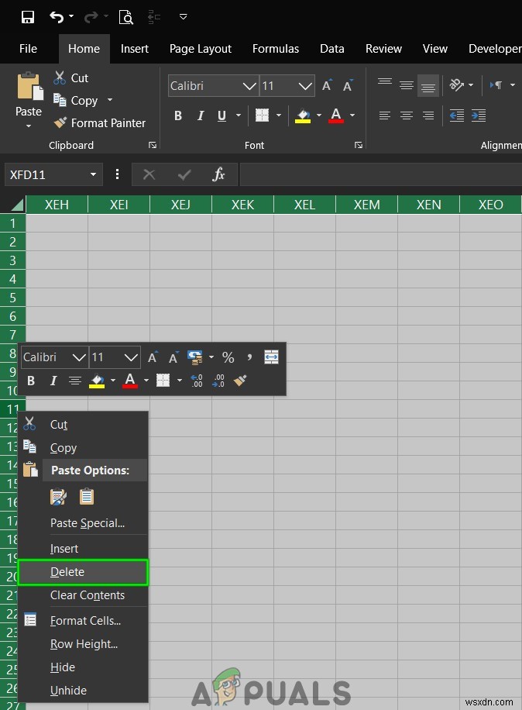Image resolution: width=522 pixels, height=710 pixels.
Task: Open the Formulas ribbon tab
Action: tap(276, 49)
